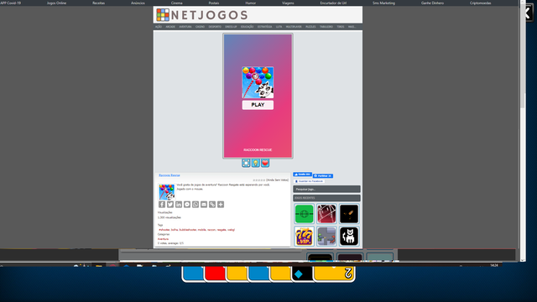Share the game via Messenger
The image size is (537, 302).
click(187, 205)
